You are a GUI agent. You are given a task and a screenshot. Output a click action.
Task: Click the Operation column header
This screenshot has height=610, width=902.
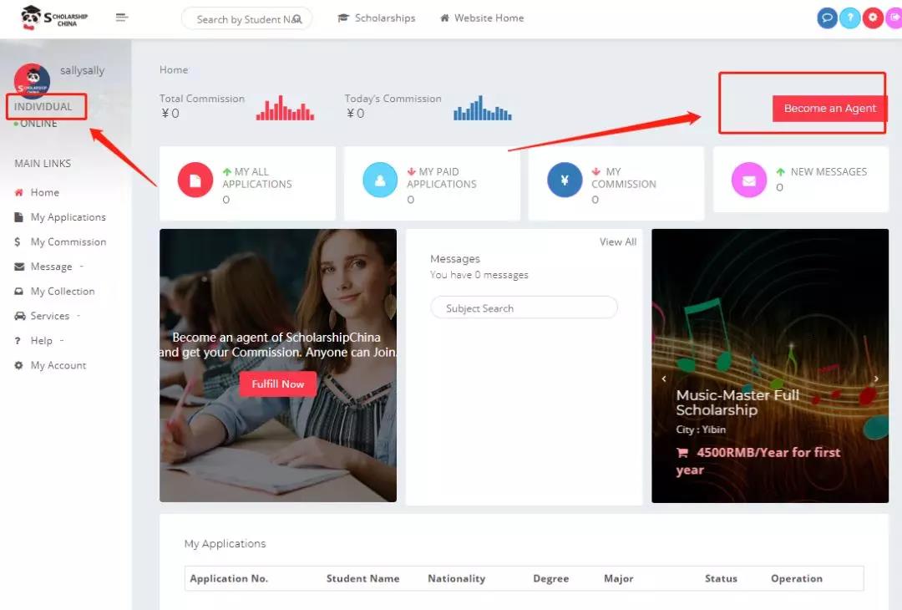click(x=797, y=578)
